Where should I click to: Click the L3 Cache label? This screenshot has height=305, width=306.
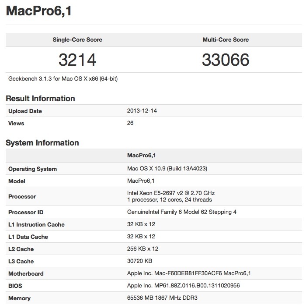click(21, 261)
